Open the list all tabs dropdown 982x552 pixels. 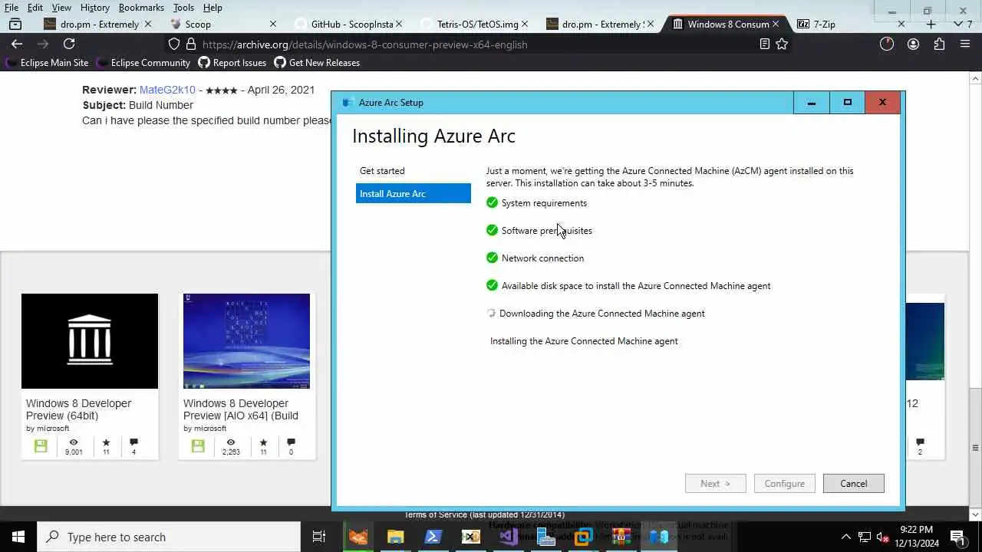point(957,25)
